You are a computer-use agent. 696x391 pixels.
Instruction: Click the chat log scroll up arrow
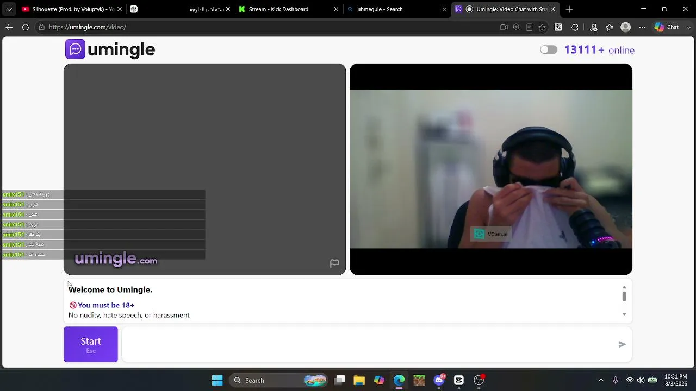click(624, 287)
